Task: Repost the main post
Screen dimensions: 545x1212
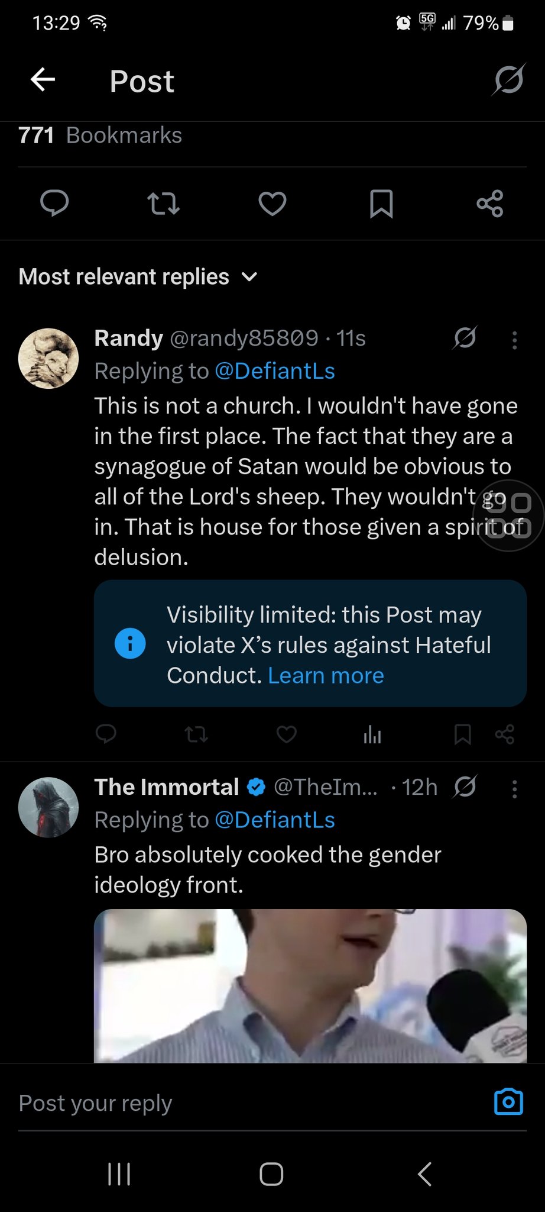Action: point(163,204)
